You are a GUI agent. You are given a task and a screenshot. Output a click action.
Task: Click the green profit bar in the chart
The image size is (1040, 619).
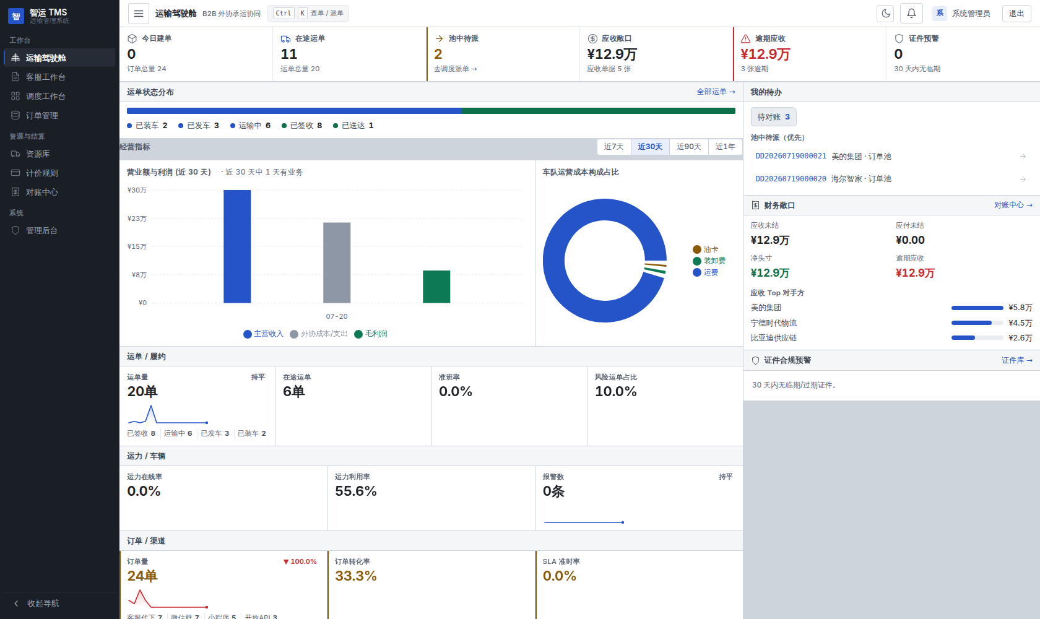click(436, 287)
